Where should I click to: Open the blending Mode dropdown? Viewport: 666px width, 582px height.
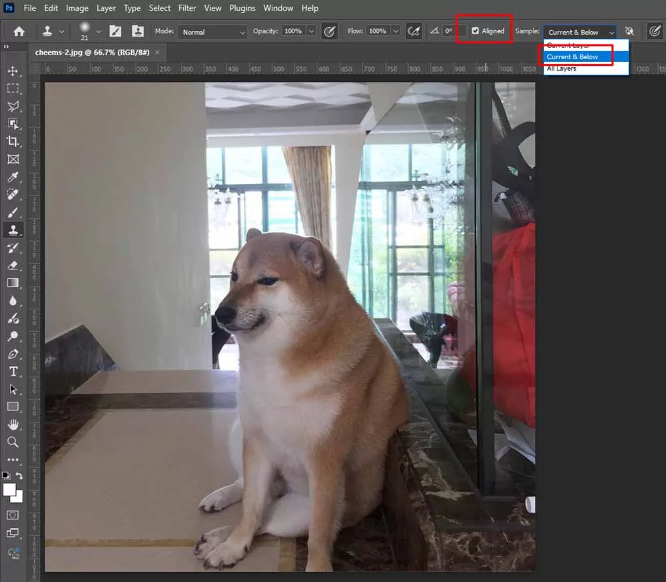click(212, 32)
